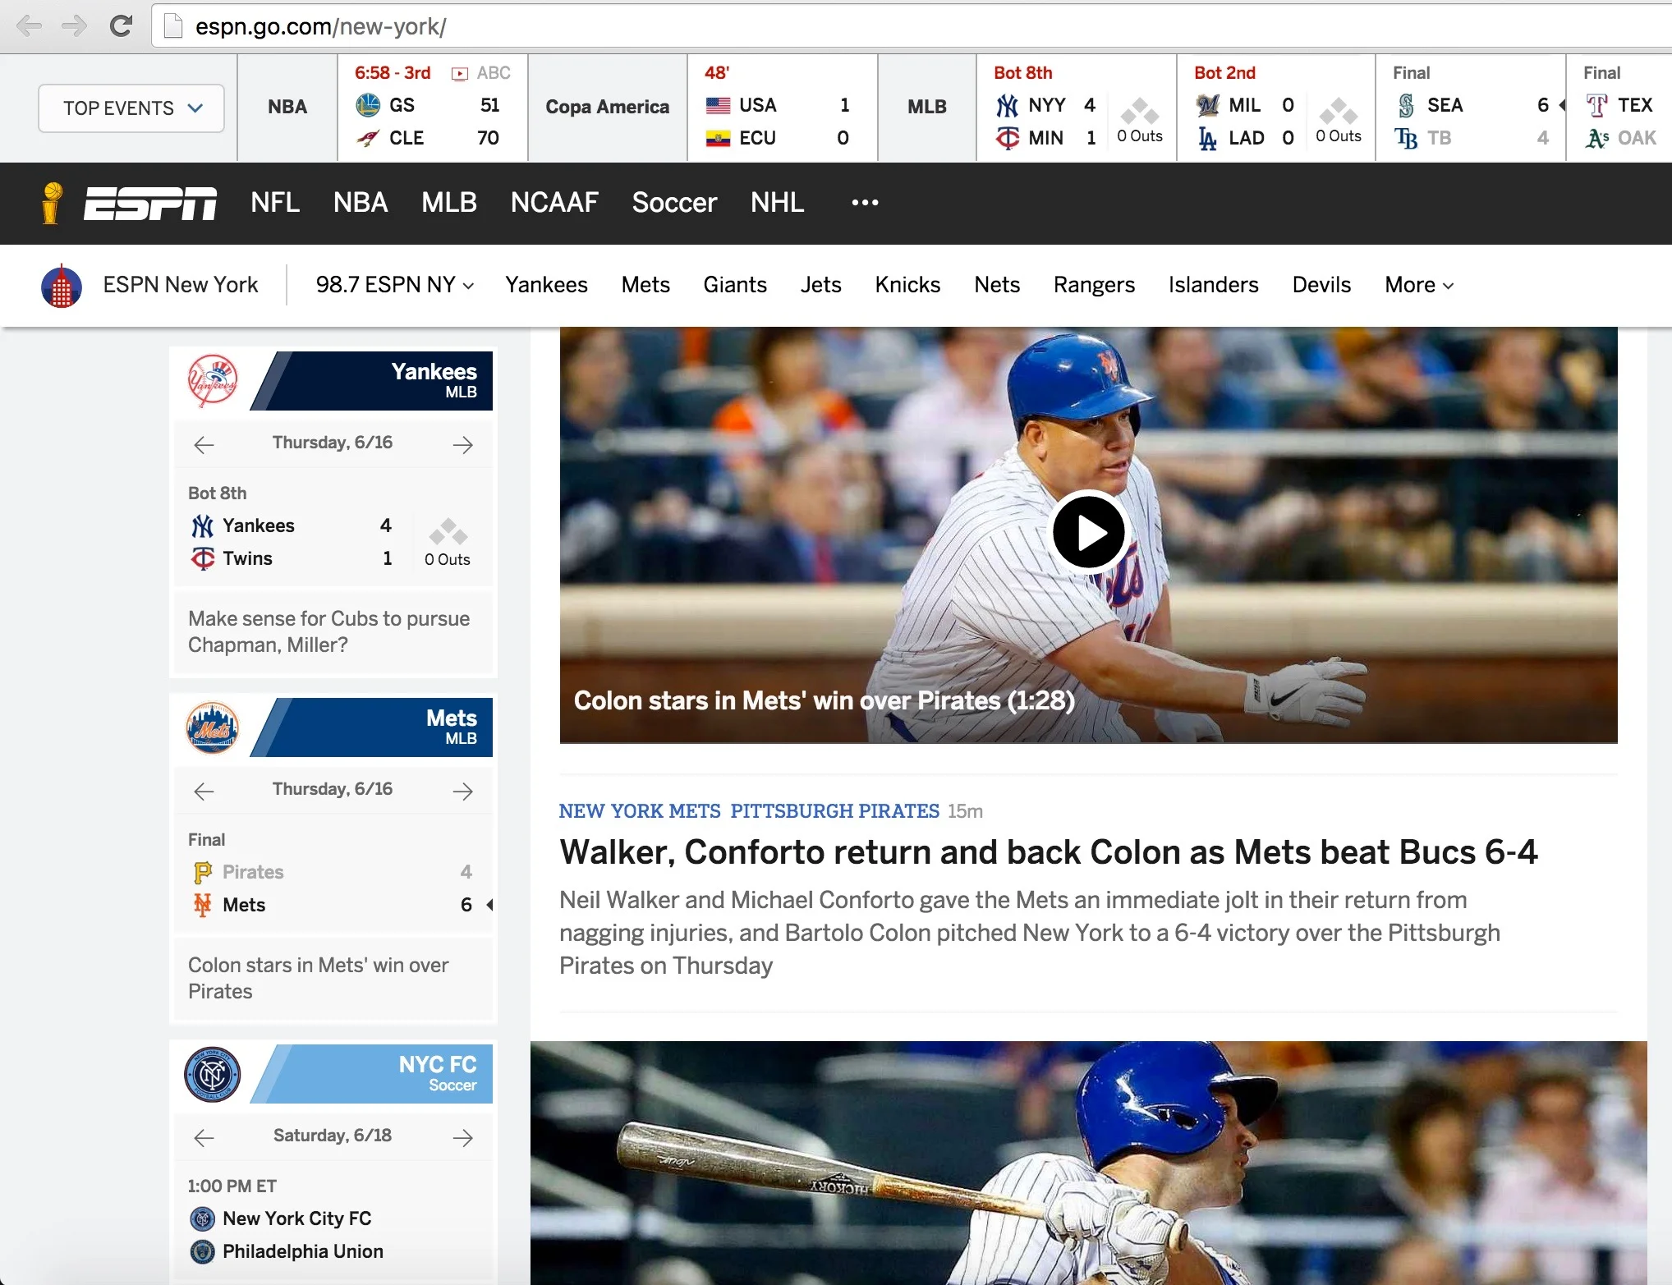This screenshot has height=1285, width=1672.
Task: Click the ESPN logo in the black bar
Action: (x=149, y=203)
